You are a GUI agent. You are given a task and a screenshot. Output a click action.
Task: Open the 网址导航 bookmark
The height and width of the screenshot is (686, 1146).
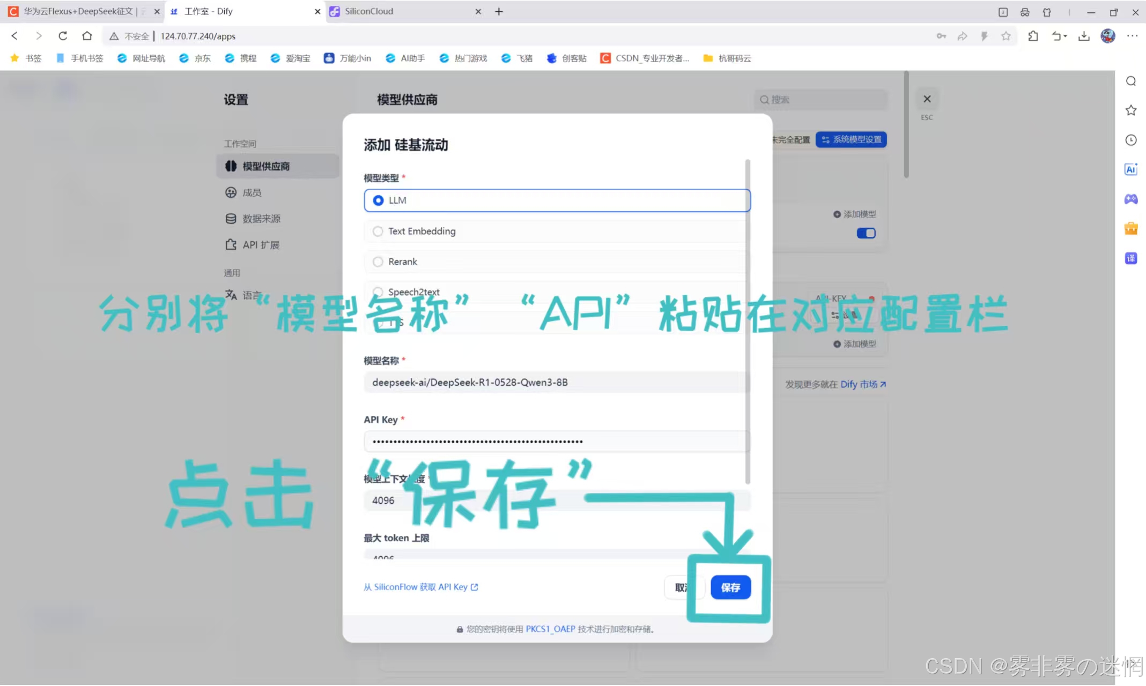142,58
